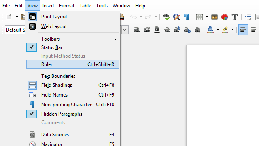The height and width of the screenshot is (146, 259).
Task: Toggle Field Names in View menu
Action: click(x=73, y=95)
